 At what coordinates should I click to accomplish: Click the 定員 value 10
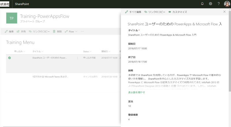pyautogui.click(x=129, y=106)
